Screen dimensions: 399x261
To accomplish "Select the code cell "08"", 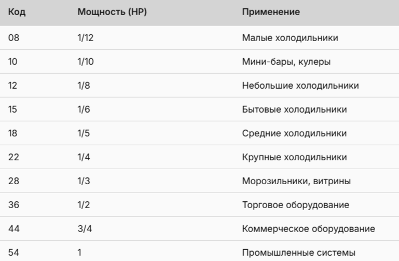I will [15, 38].
